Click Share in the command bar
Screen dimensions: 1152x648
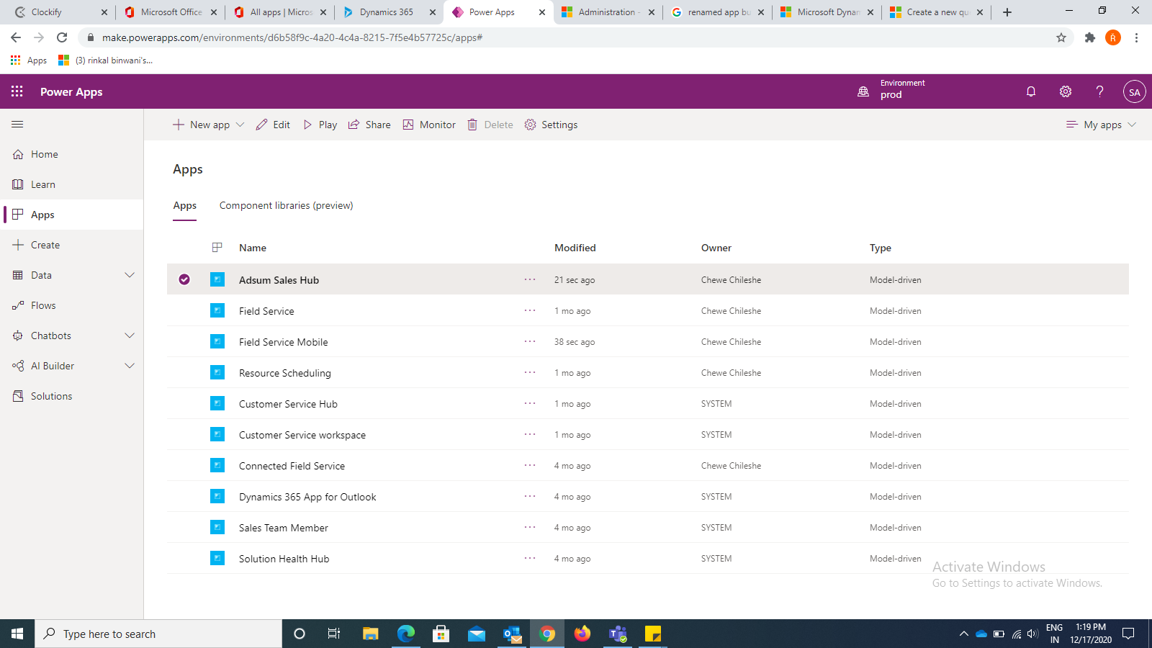[369, 125]
